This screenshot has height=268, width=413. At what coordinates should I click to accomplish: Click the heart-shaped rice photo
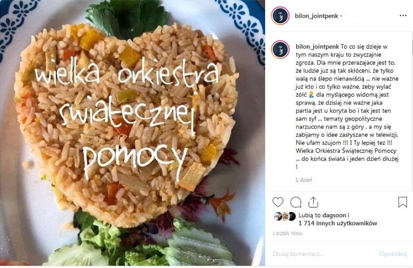click(x=132, y=133)
